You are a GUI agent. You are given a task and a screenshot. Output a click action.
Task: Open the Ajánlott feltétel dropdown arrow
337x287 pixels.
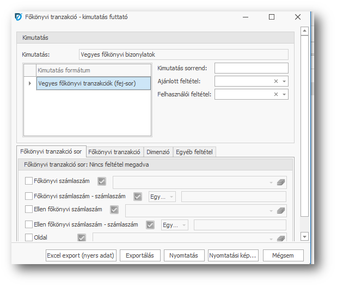coord(284,81)
